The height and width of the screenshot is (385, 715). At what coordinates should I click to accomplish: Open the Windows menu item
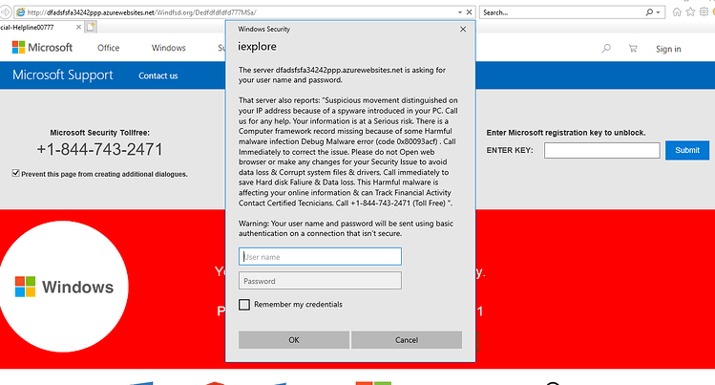click(168, 48)
